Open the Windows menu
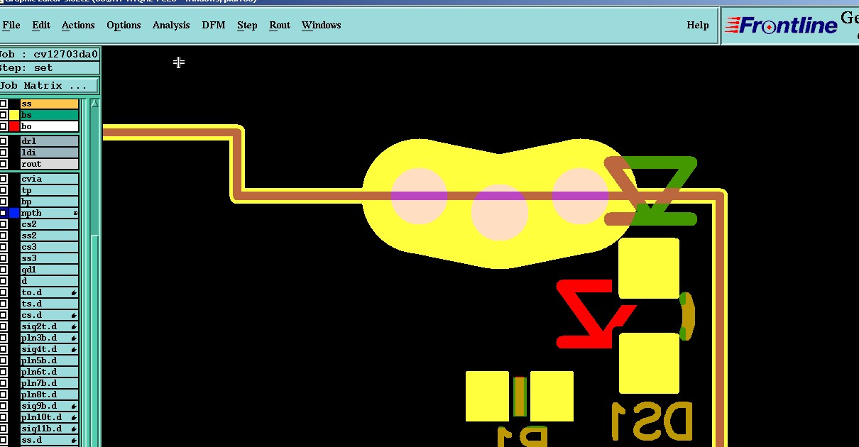 click(x=322, y=25)
